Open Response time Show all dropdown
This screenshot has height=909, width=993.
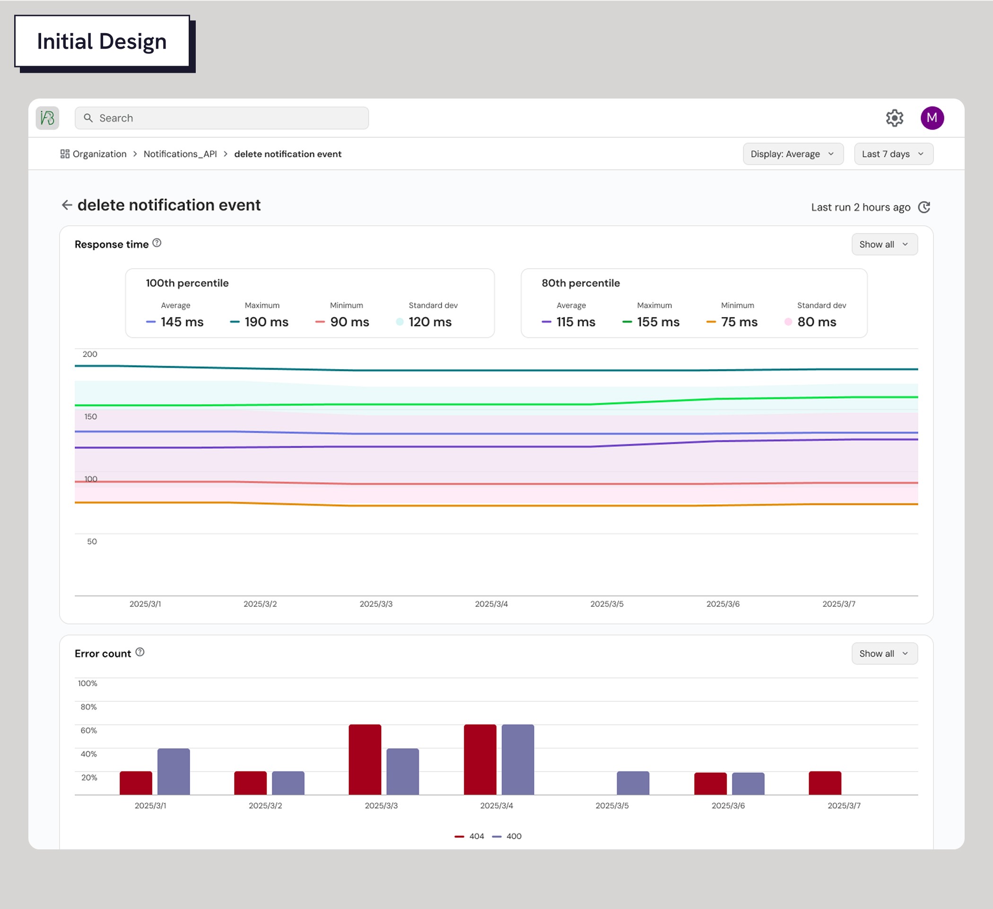pyautogui.click(x=884, y=245)
